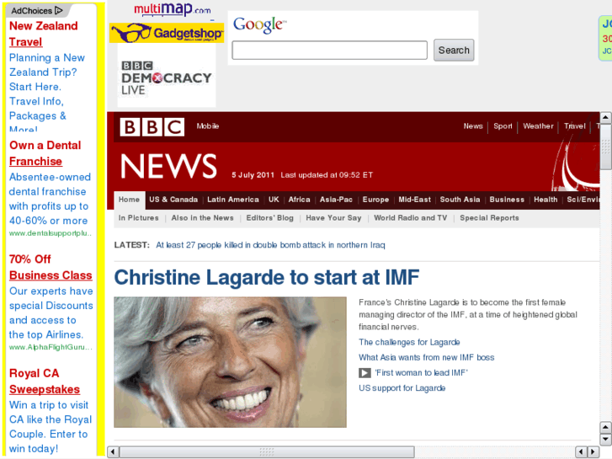Open the Business news section
612x459 pixels.
507,200
